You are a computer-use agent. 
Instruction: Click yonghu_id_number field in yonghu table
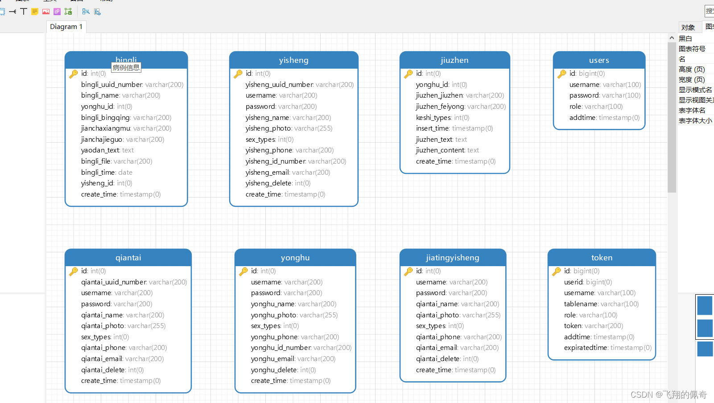point(301,348)
